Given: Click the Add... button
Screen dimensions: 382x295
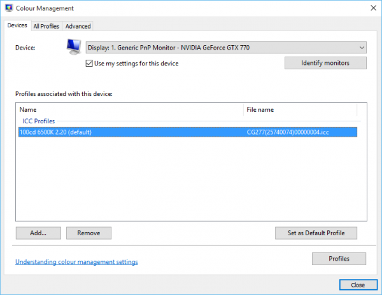Looking at the screenshot, I should 38,233.
